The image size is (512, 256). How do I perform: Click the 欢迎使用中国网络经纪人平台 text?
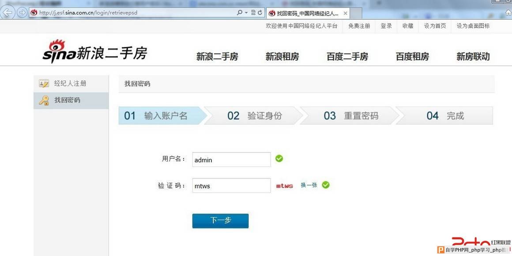pos(301,26)
